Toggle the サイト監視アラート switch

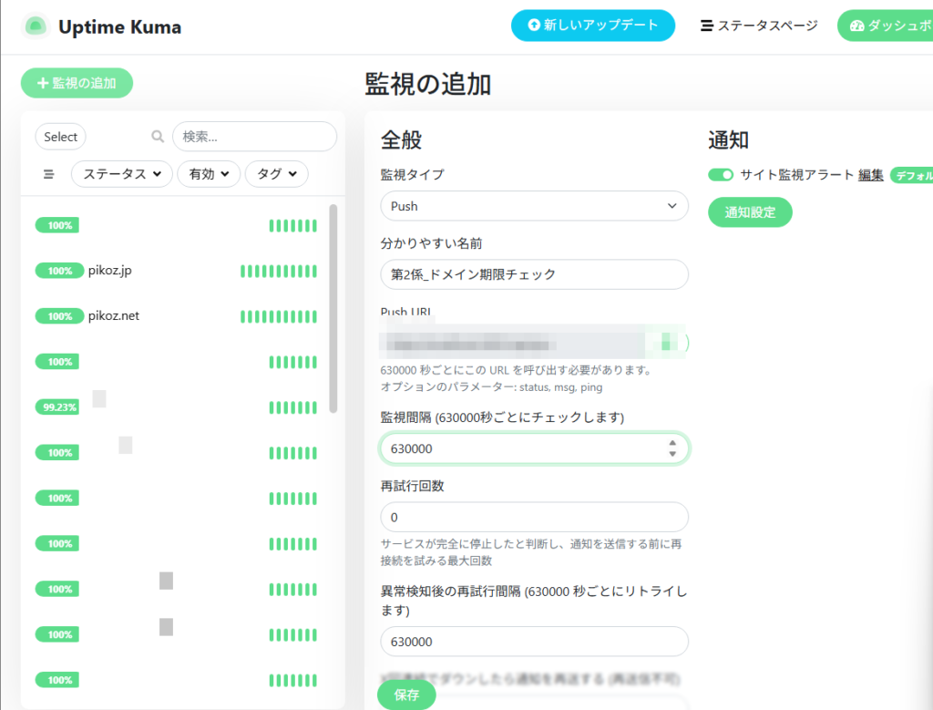[721, 175]
